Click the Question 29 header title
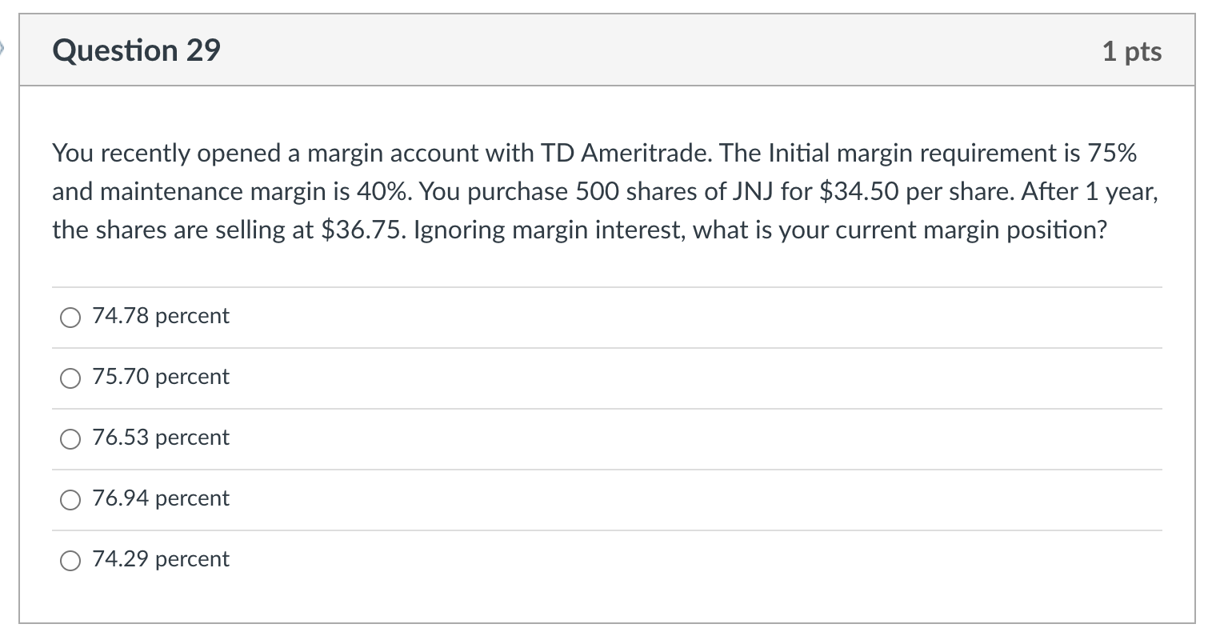This screenshot has height=644, width=1208. pos(134,50)
